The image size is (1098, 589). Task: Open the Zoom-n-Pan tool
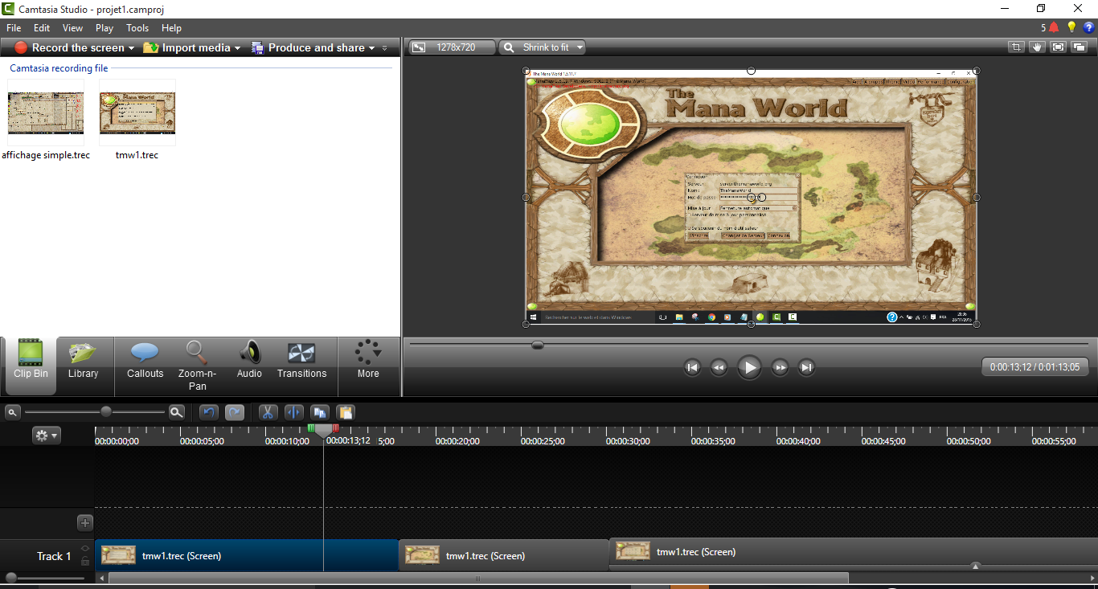tap(197, 366)
